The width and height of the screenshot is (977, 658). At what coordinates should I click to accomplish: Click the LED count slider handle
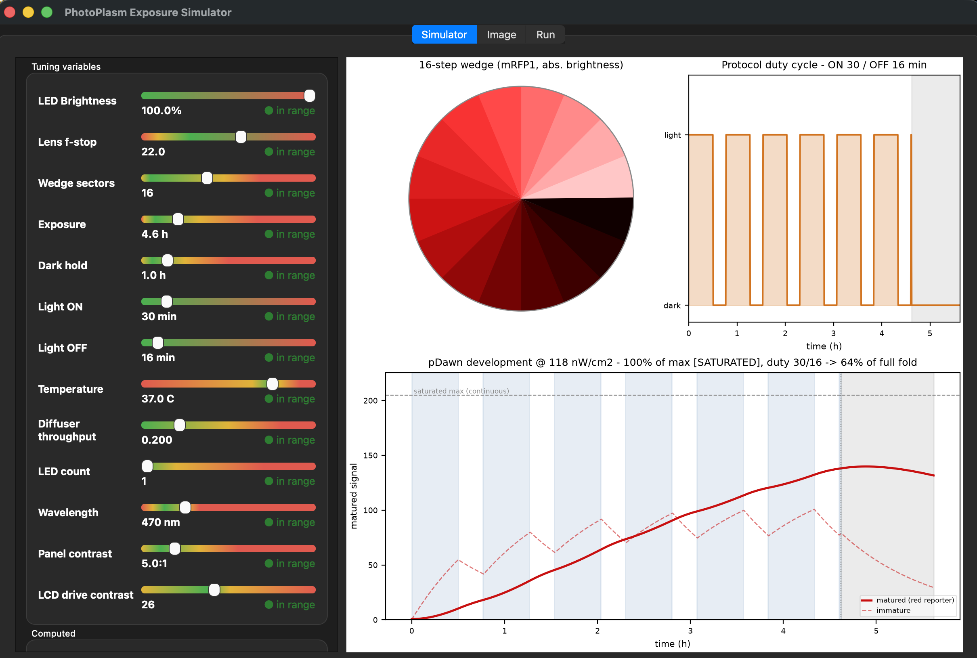click(x=147, y=466)
